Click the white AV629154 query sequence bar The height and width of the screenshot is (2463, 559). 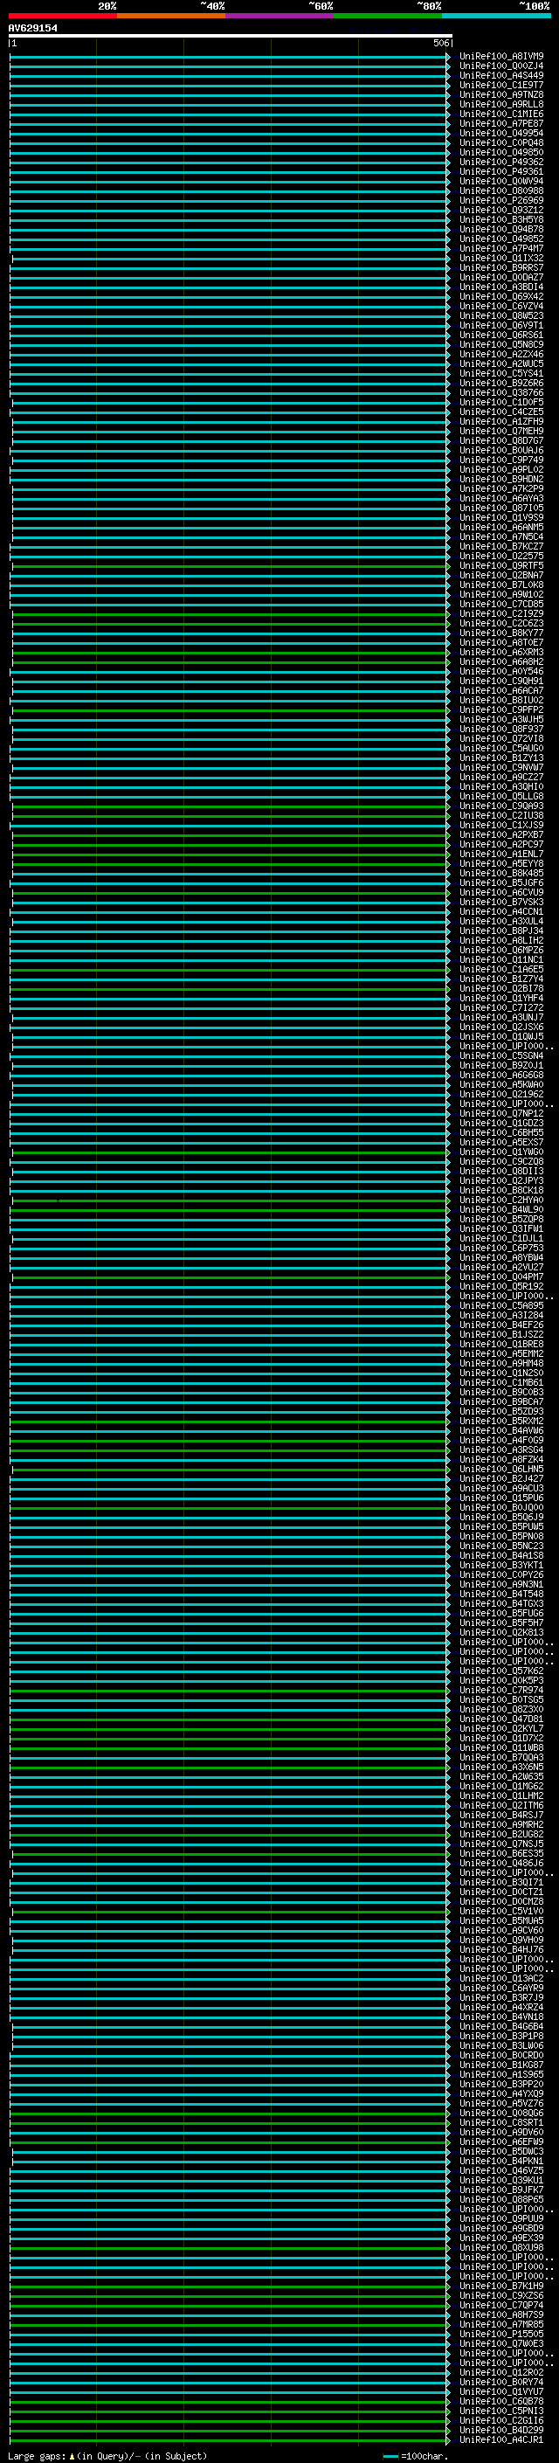pyautogui.click(x=230, y=35)
